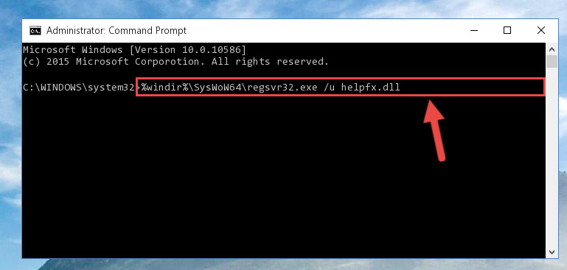This screenshot has width=567, height=270.
Task: Click the Command Prompt system menu icon
Action: click(x=35, y=31)
